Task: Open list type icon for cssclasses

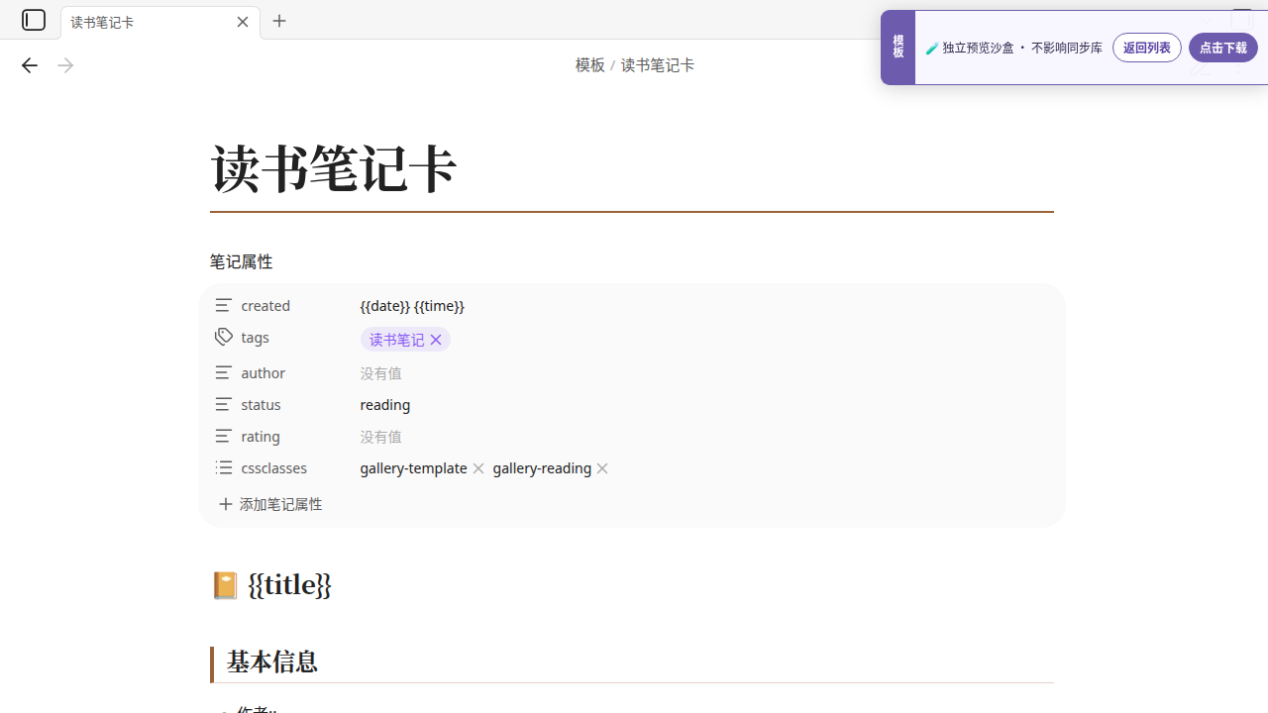Action: pyautogui.click(x=224, y=467)
